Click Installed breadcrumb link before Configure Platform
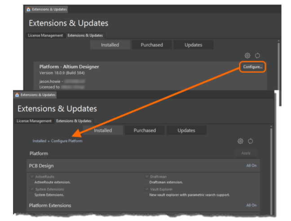 pos(39,141)
